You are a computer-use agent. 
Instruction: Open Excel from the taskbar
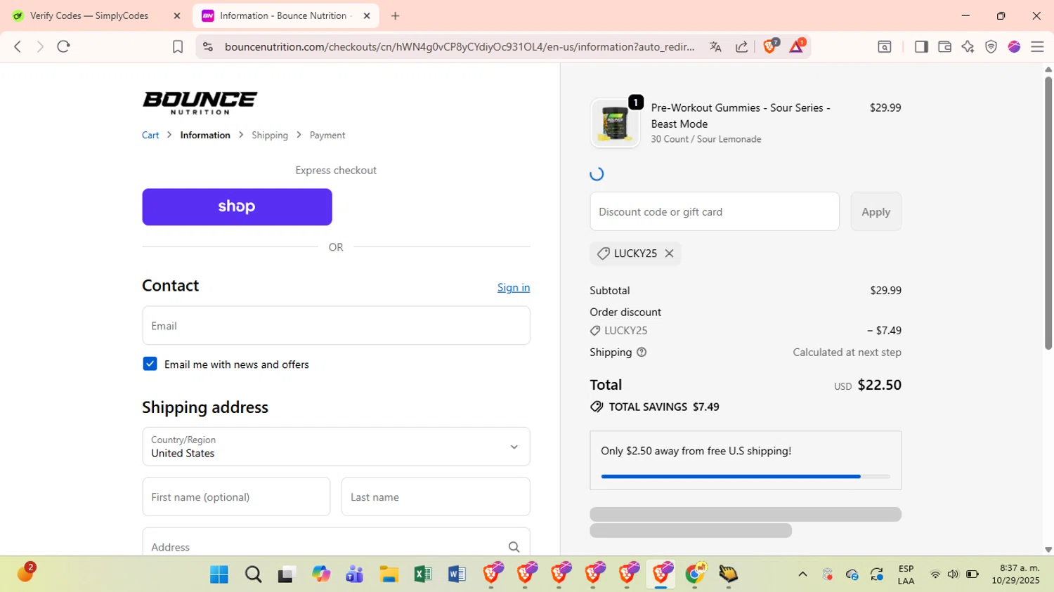click(422, 574)
